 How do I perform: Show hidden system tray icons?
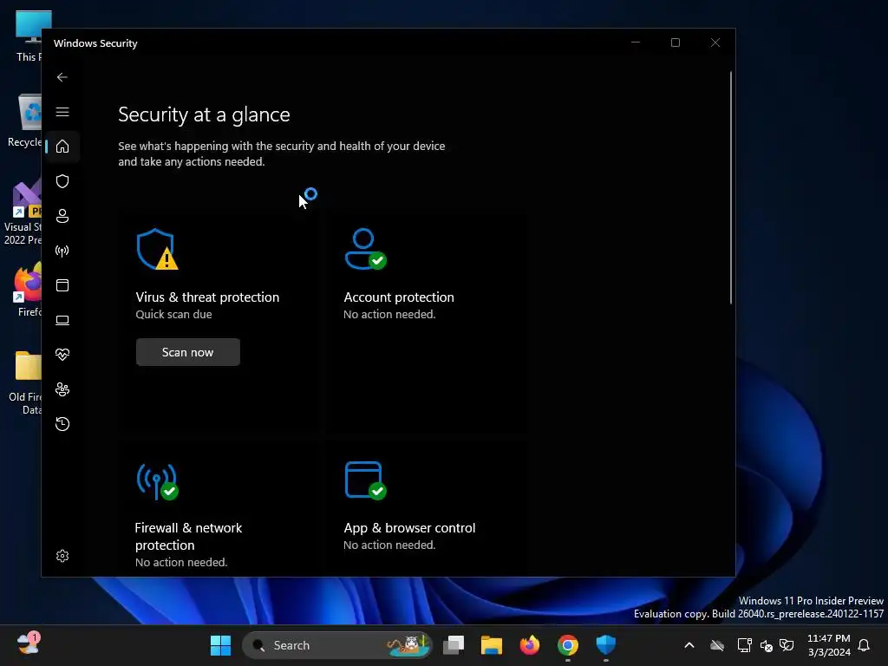[689, 645]
